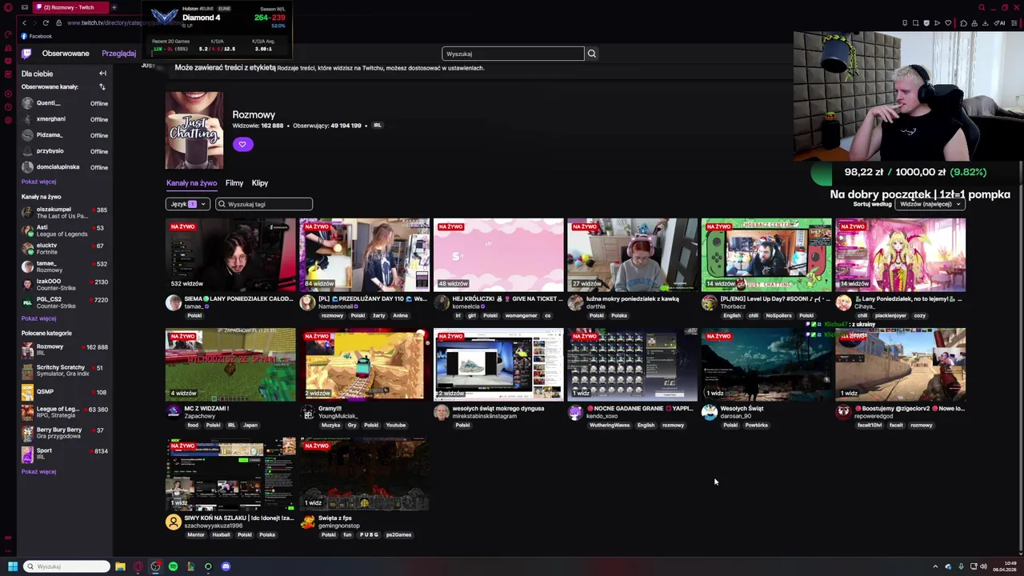Open tamae_ channel avatar under stream

tap(173, 302)
